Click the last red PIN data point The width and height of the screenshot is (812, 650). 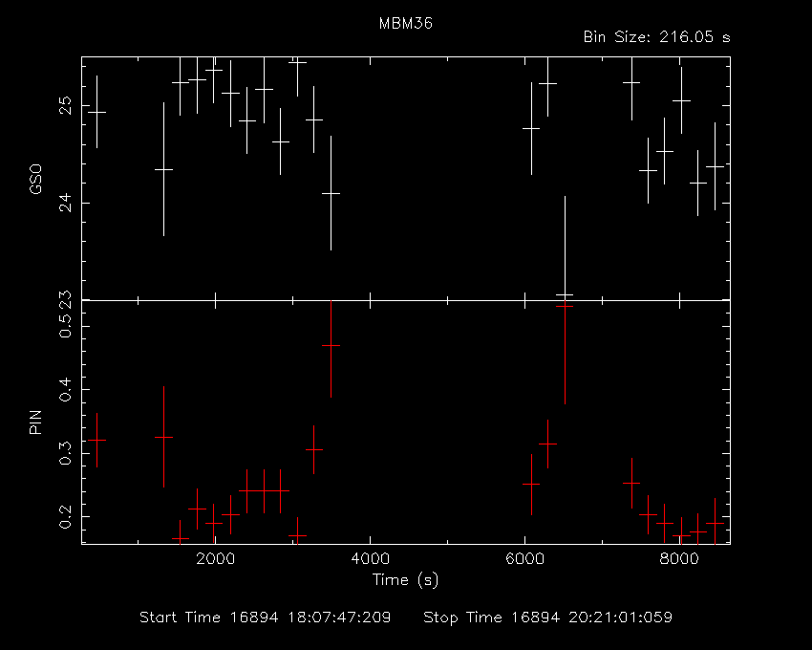pyautogui.click(x=715, y=523)
